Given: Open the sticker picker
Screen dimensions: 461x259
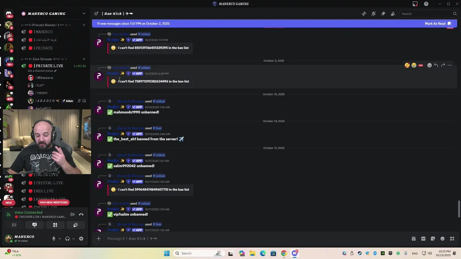Looking at the screenshot, I should 433,238.
